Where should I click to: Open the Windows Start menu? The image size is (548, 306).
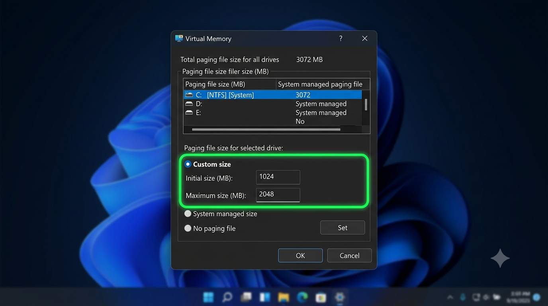(x=208, y=297)
